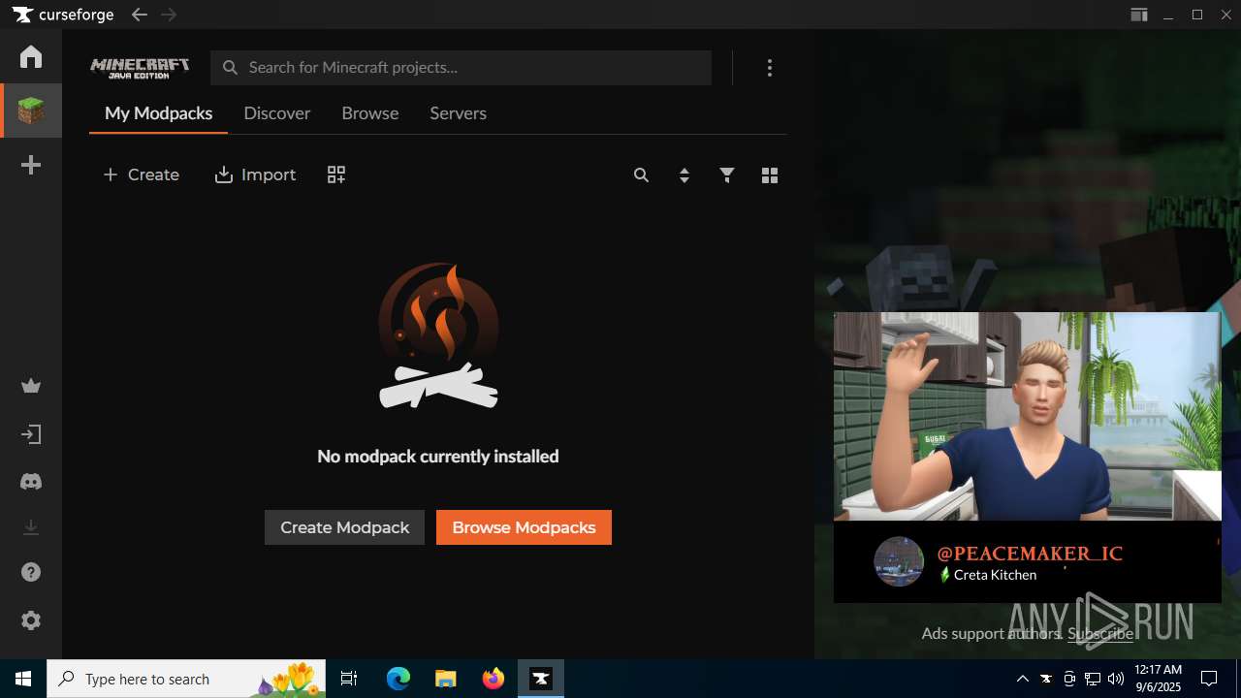1241x698 pixels.
Task: Open the Windows Start menu
Action: (23, 679)
